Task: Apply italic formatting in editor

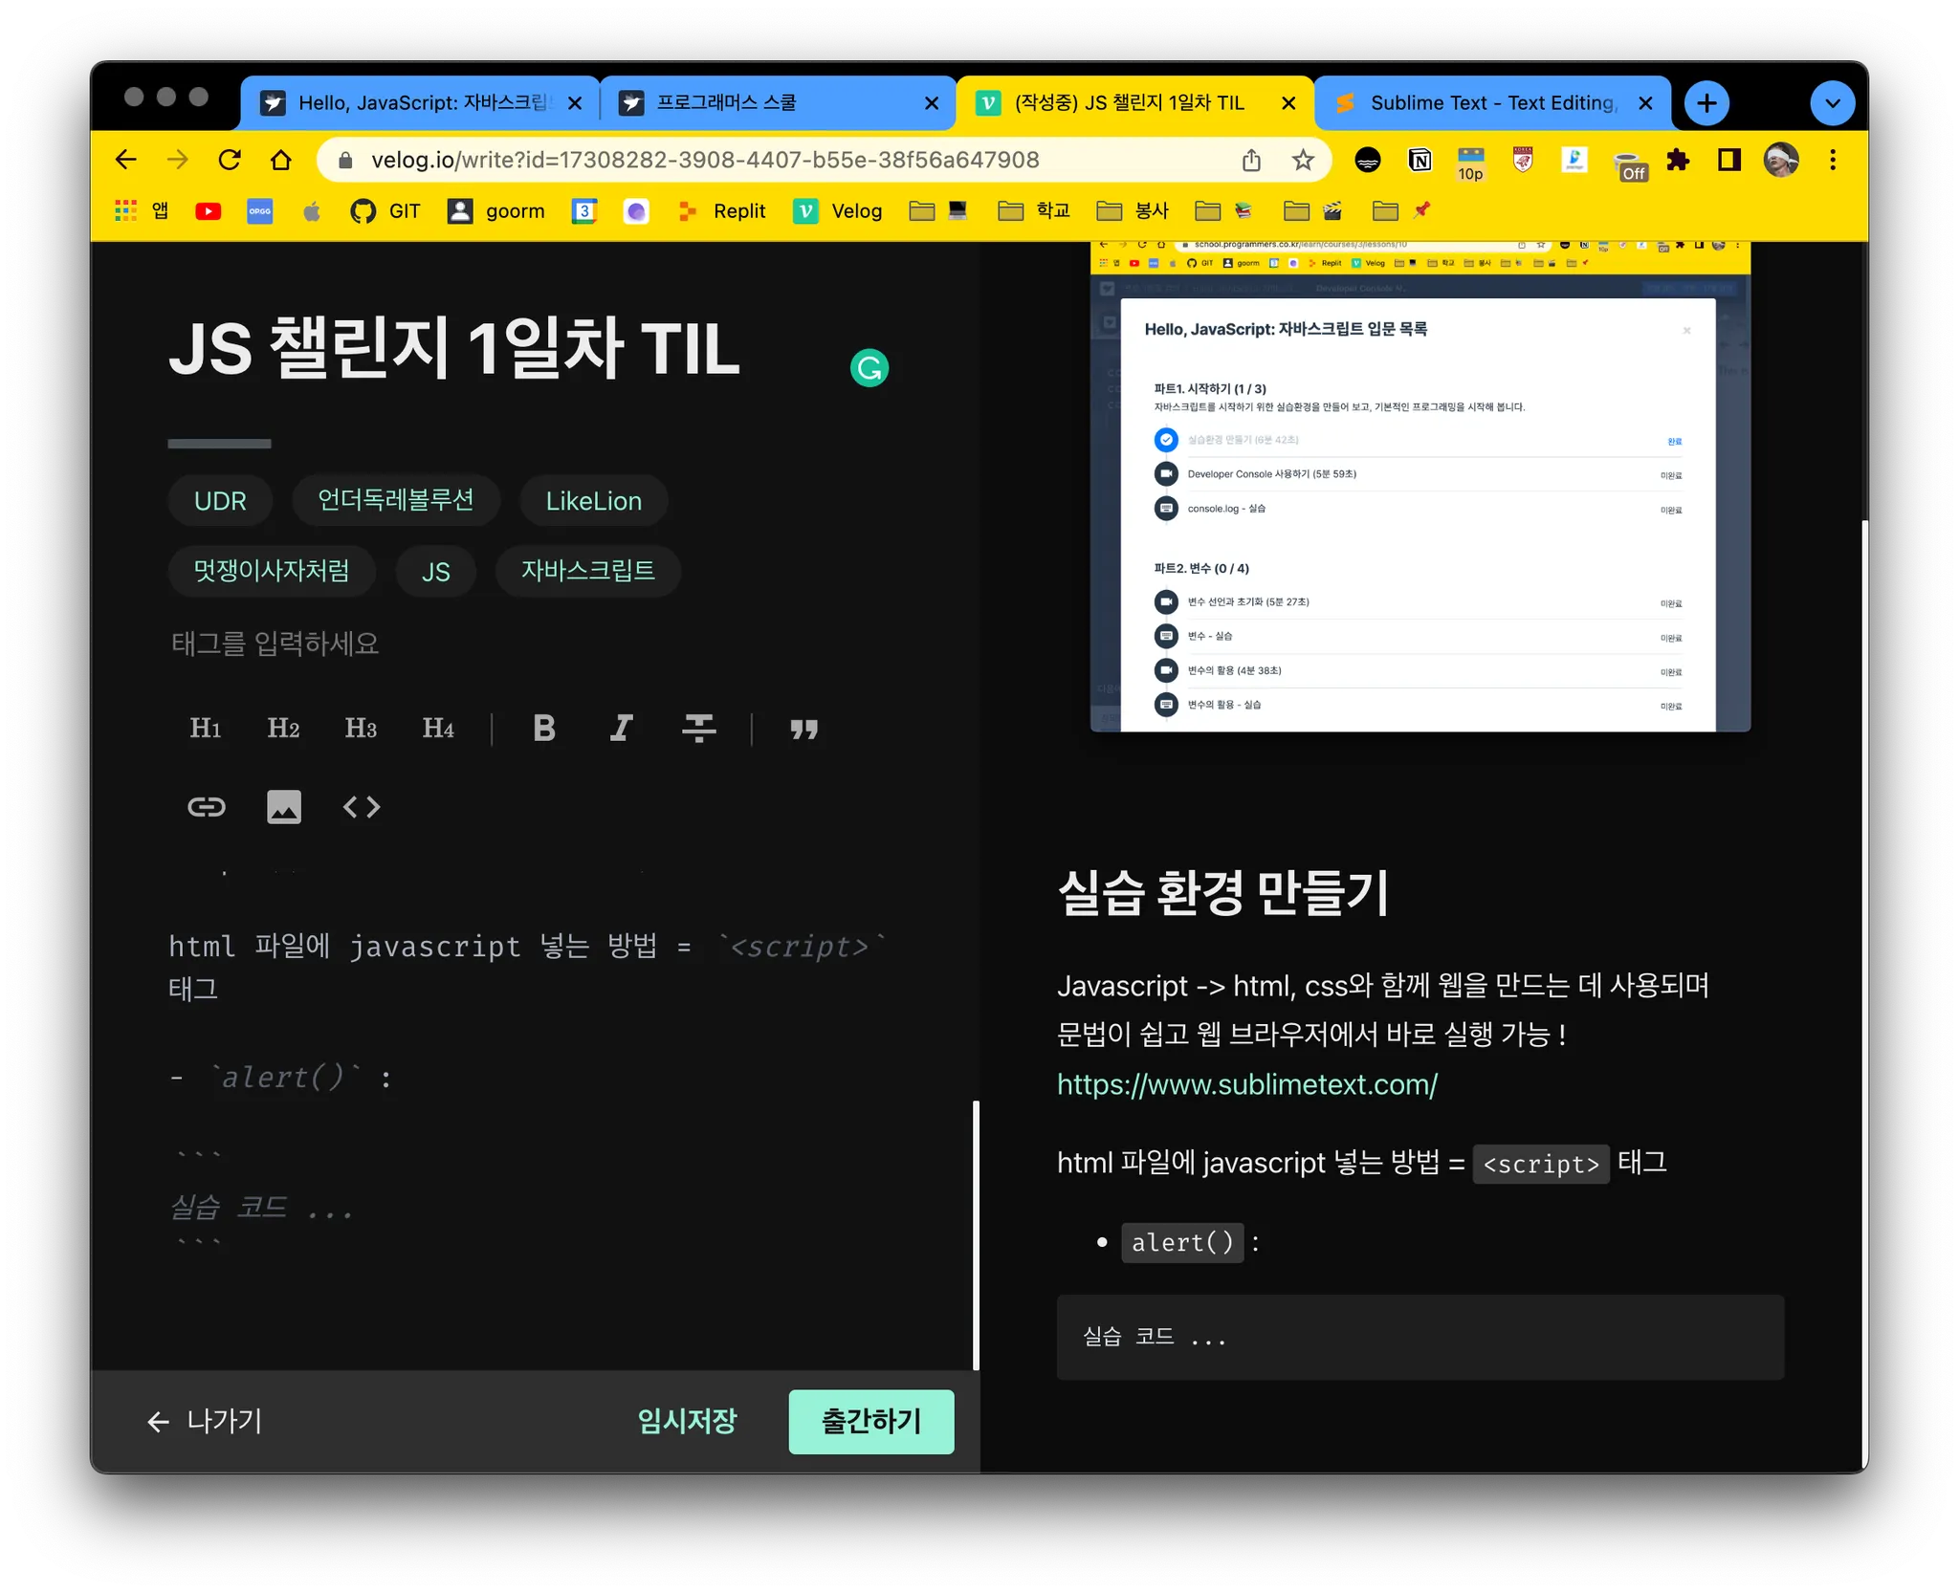Action: pyautogui.click(x=621, y=729)
